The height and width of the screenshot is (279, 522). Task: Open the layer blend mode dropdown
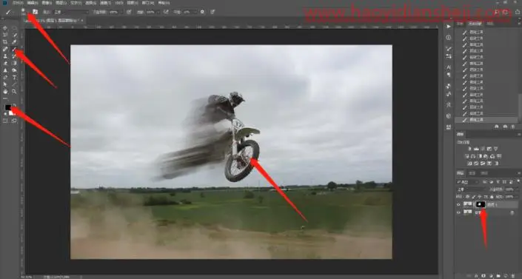coord(470,189)
